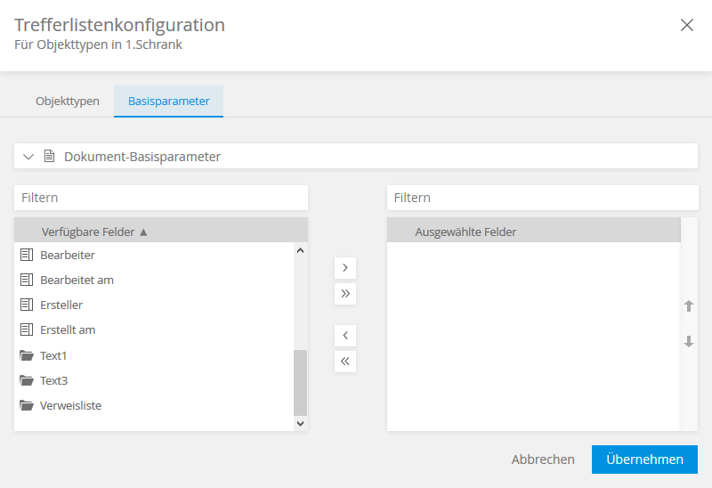
Task: Click the move selected field right arrow
Action: click(x=344, y=268)
